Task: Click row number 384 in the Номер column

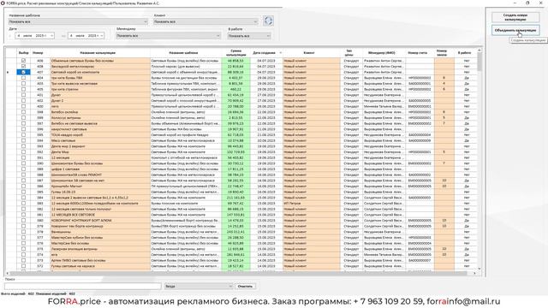Action: click(x=40, y=198)
